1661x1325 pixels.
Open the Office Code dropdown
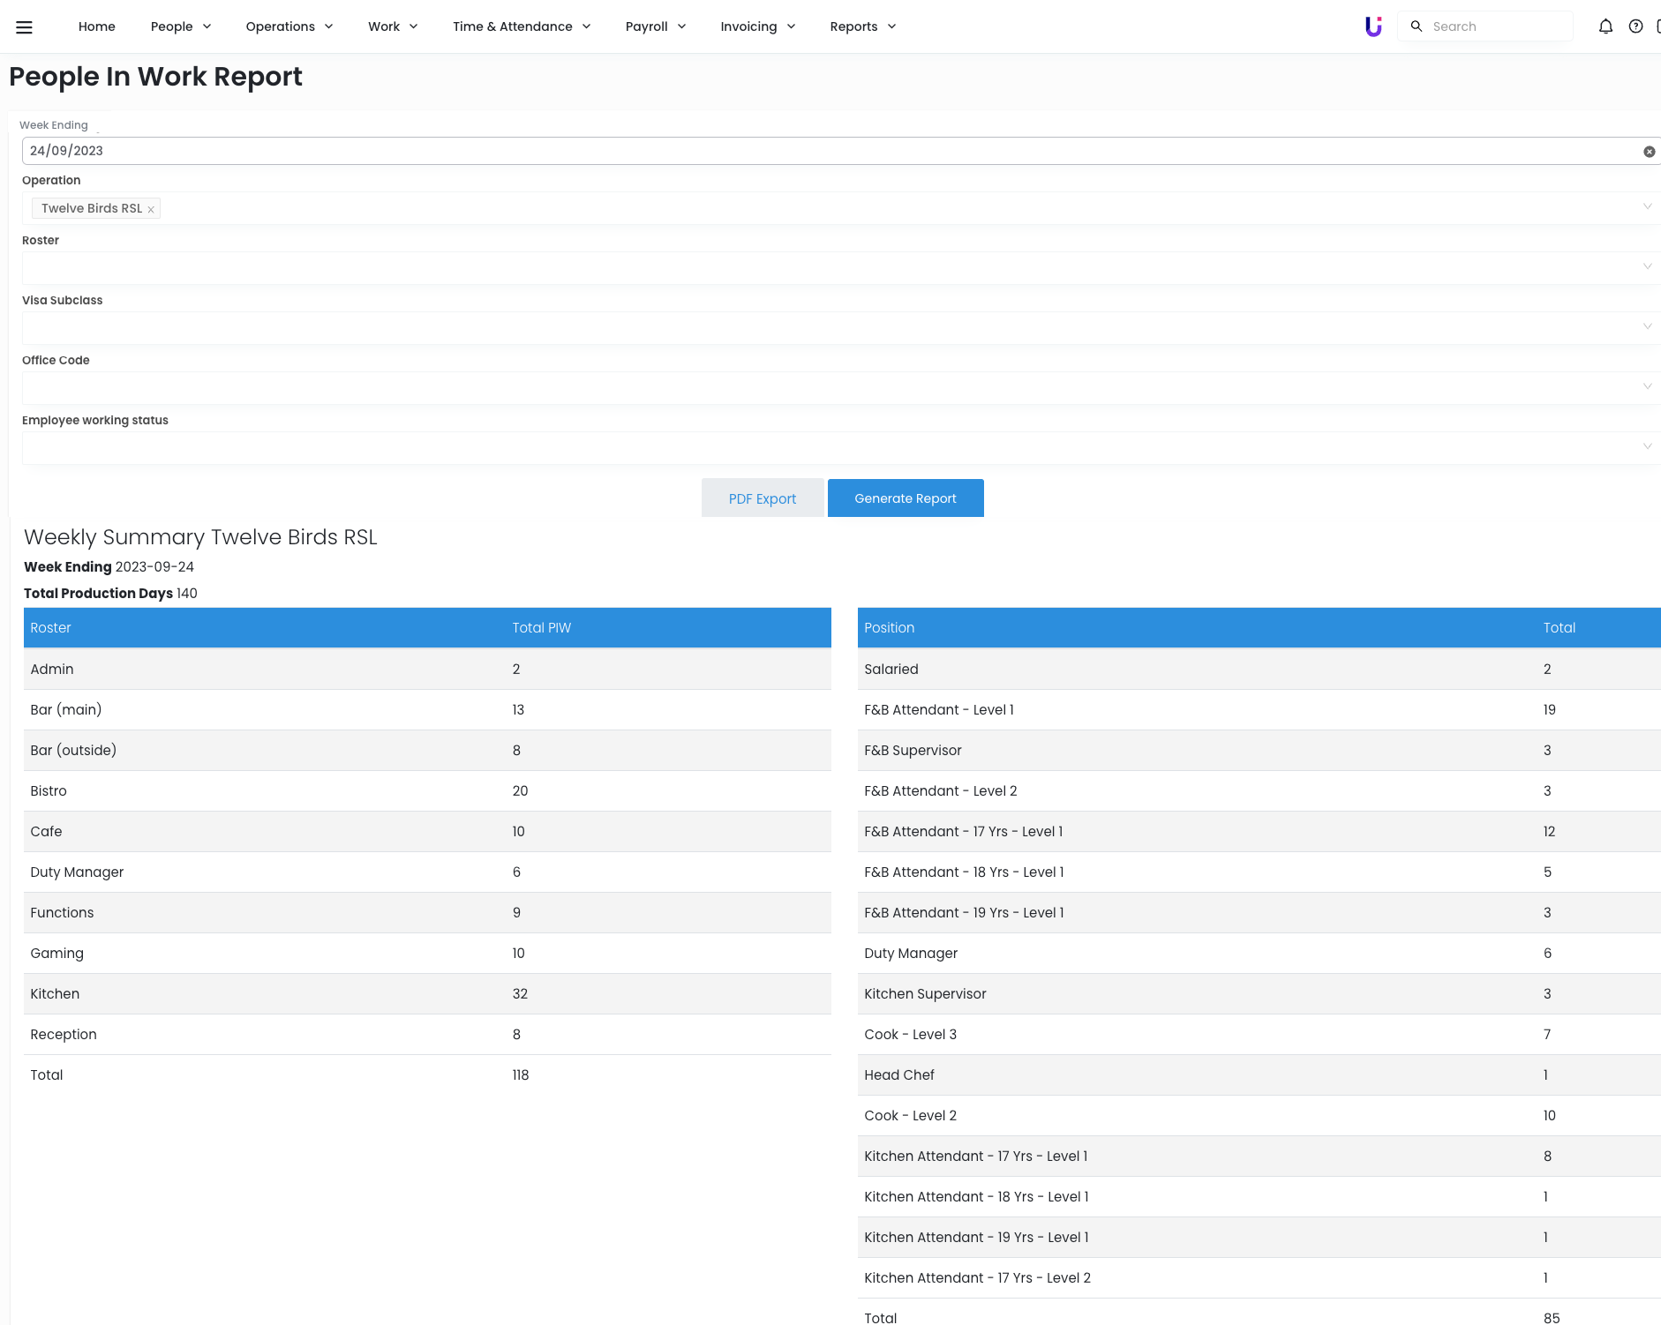(x=838, y=387)
